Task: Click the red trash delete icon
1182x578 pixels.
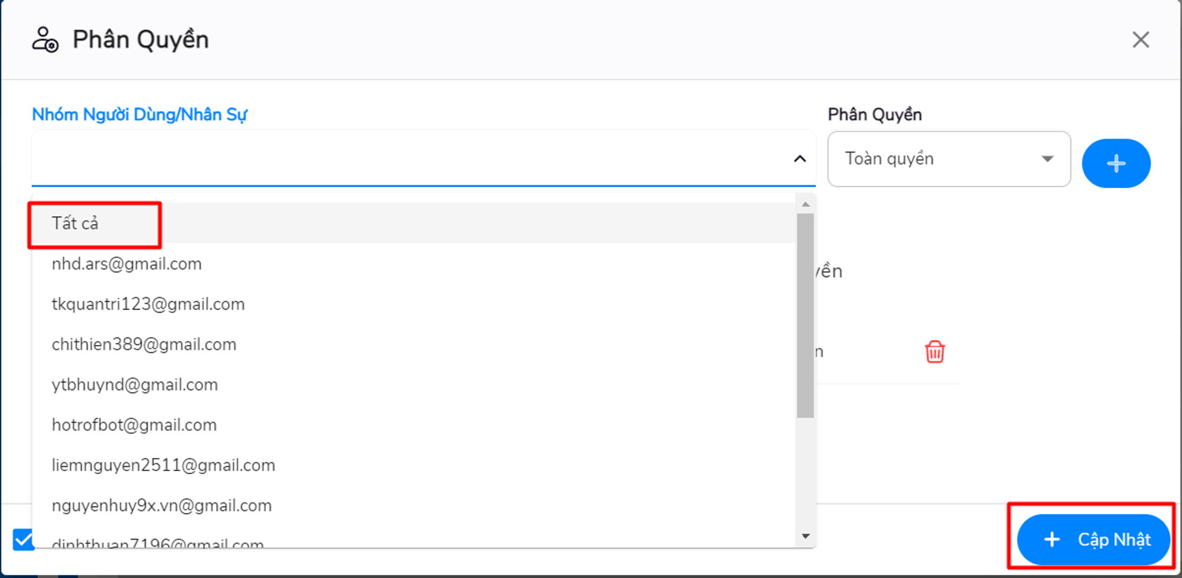Action: coord(934,352)
